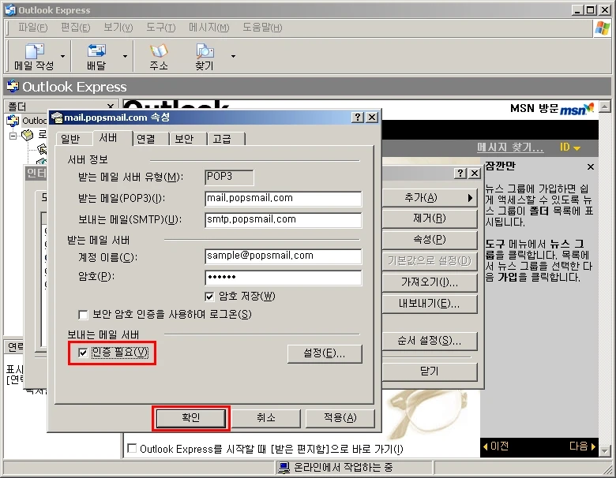Switch to the 고급 tab

pos(222,139)
